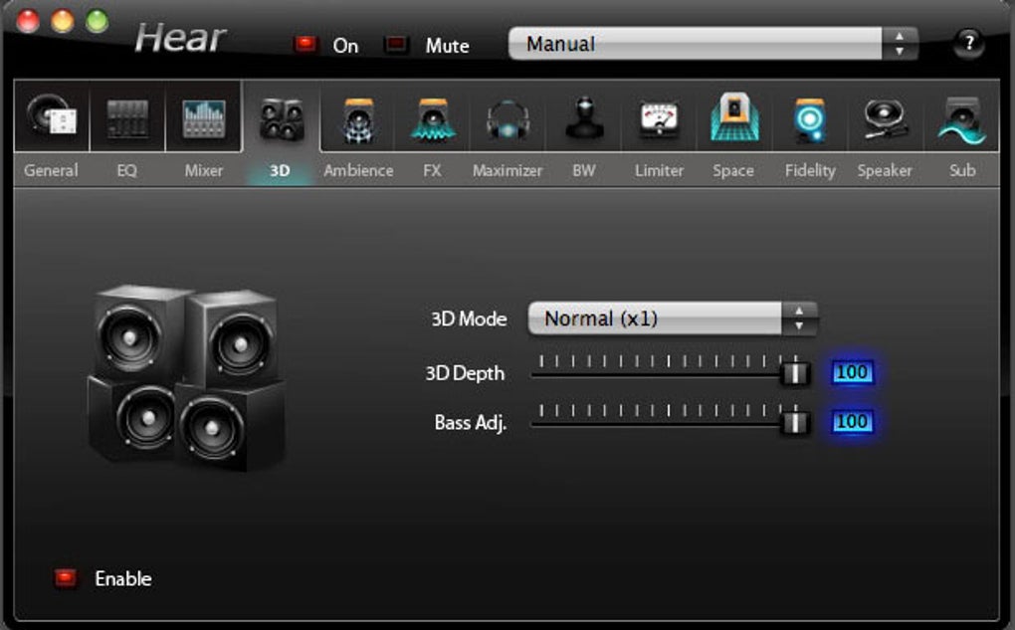
Task: Click the 3D Mode label text
Action: coord(469,318)
